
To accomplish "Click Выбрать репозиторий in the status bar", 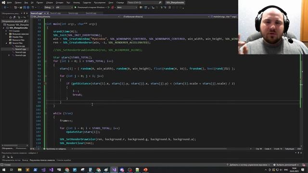I will [x=286, y=165].
